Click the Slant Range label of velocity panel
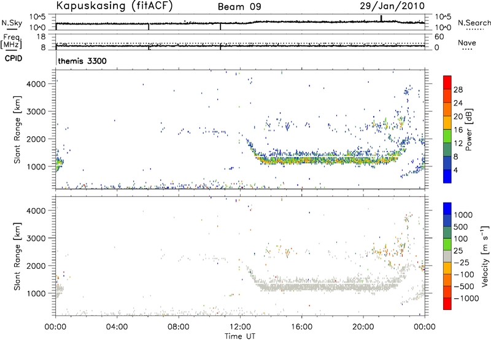The width and height of the screenshot is (491, 340). point(17,257)
